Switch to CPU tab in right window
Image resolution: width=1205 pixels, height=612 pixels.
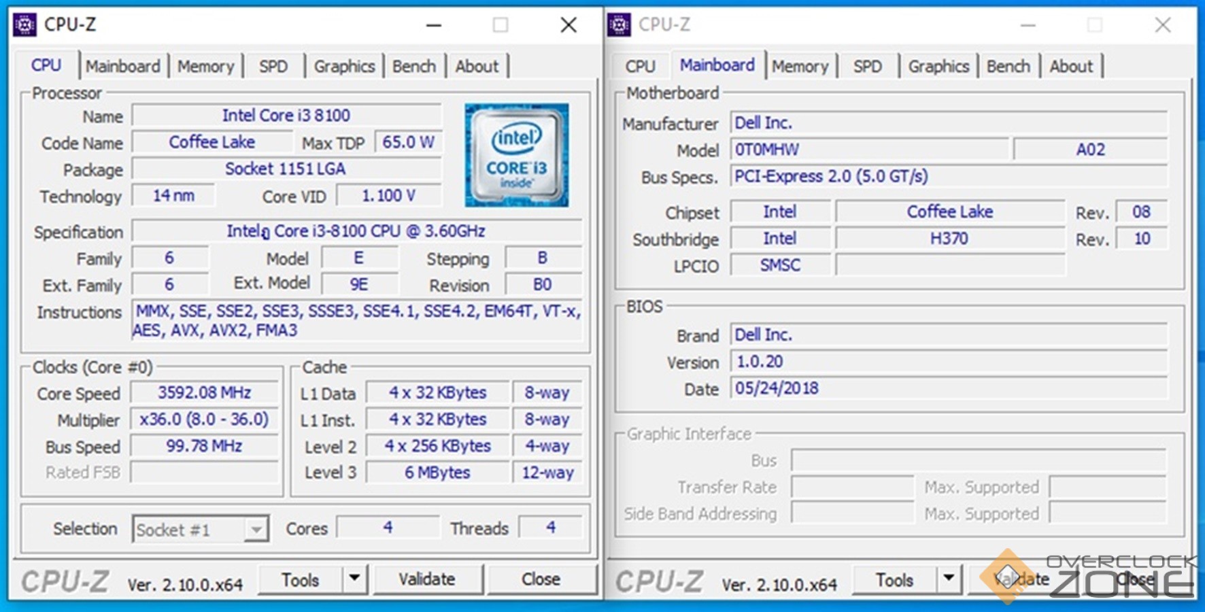pyautogui.click(x=640, y=67)
